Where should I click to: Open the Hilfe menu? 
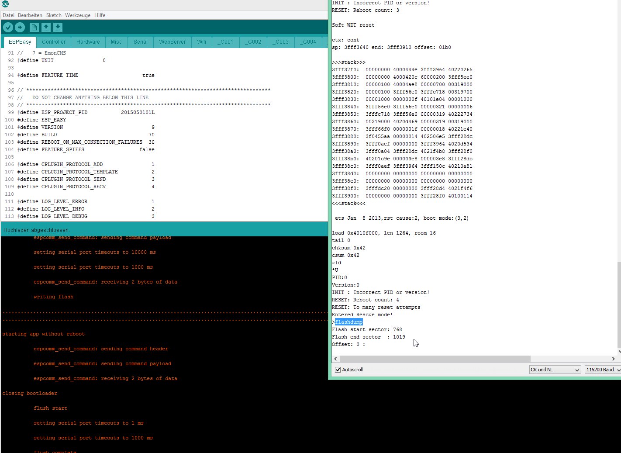(x=100, y=15)
